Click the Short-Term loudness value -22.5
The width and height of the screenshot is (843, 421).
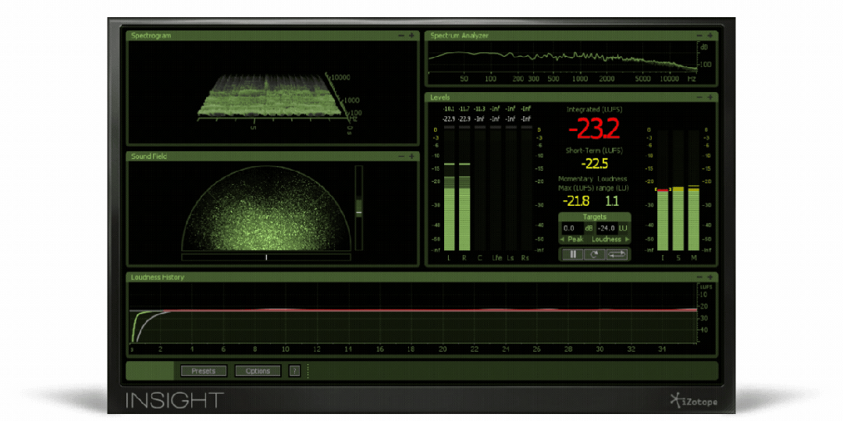coord(595,163)
